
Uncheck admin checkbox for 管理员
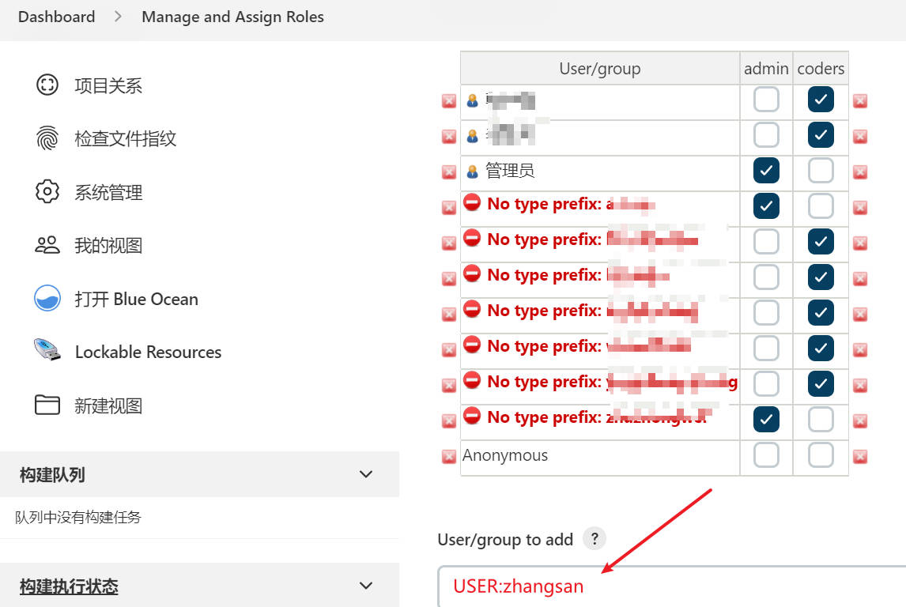coord(766,171)
